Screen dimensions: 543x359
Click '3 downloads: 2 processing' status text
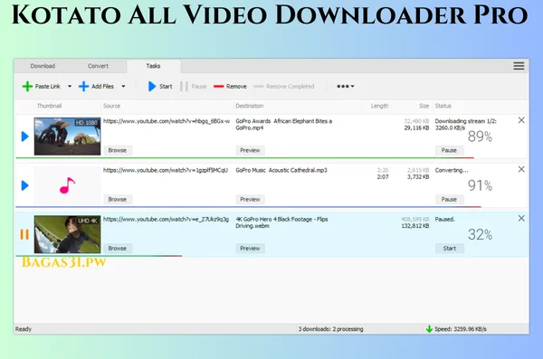pos(330,329)
